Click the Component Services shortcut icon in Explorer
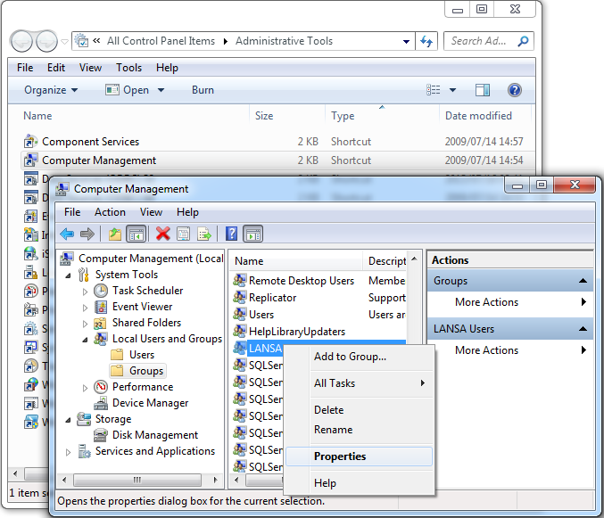The height and width of the screenshot is (518, 604). click(x=30, y=141)
